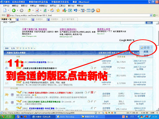Open the 文件 menu
159x119 pixels.
pyautogui.click(x=6, y=6)
